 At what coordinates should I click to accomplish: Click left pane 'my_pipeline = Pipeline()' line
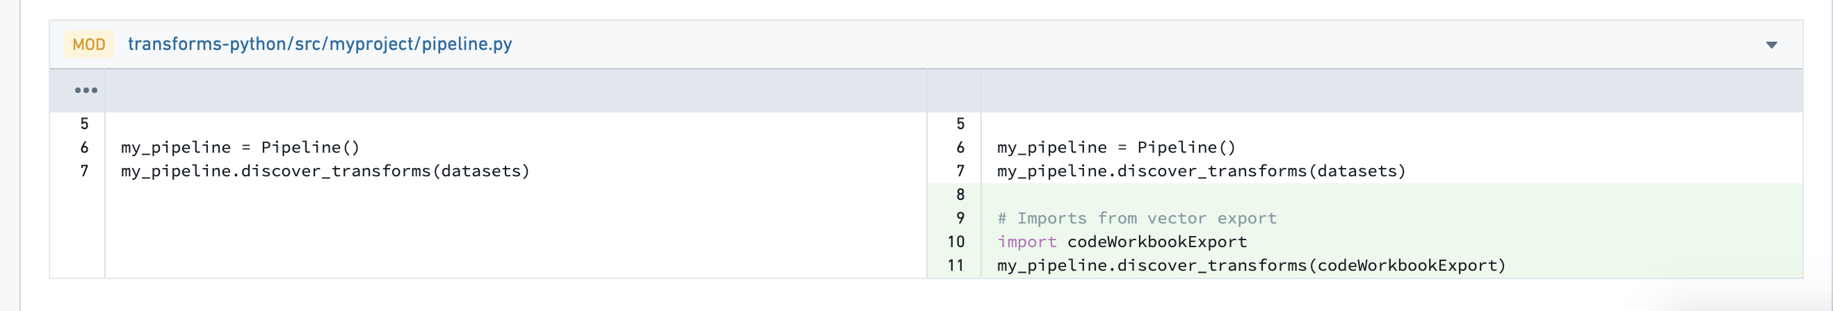[x=241, y=147]
